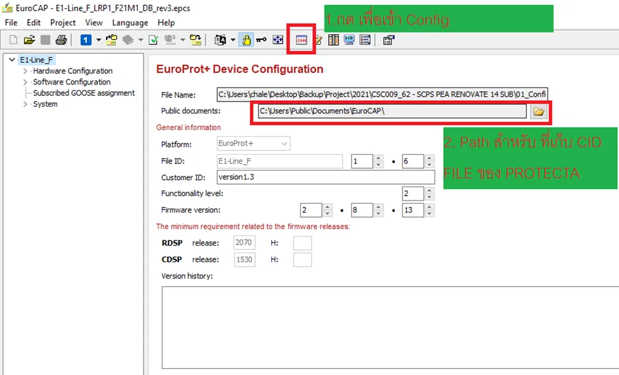The width and height of the screenshot is (619, 375).
Task: Click the Version history text area
Action: [x=390, y=327]
